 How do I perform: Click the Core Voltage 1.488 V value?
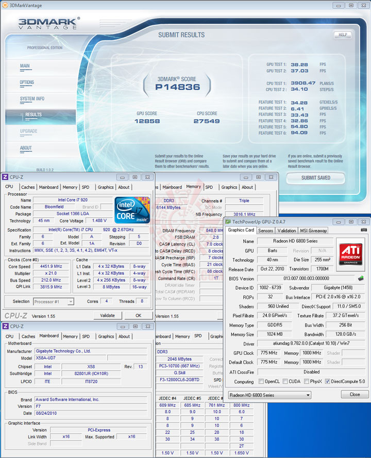click(x=99, y=221)
